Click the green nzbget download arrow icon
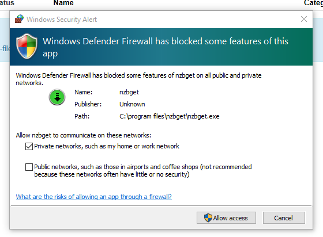Image resolution: width=323 pixels, height=237 pixels. [x=57, y=97]
